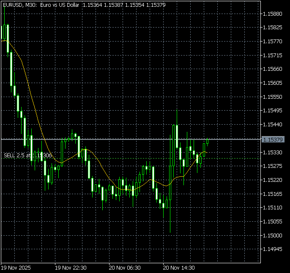Screen dimensions: 290x273
Task: Click the 1.15495 price scale label
Action: coord(272,111)
